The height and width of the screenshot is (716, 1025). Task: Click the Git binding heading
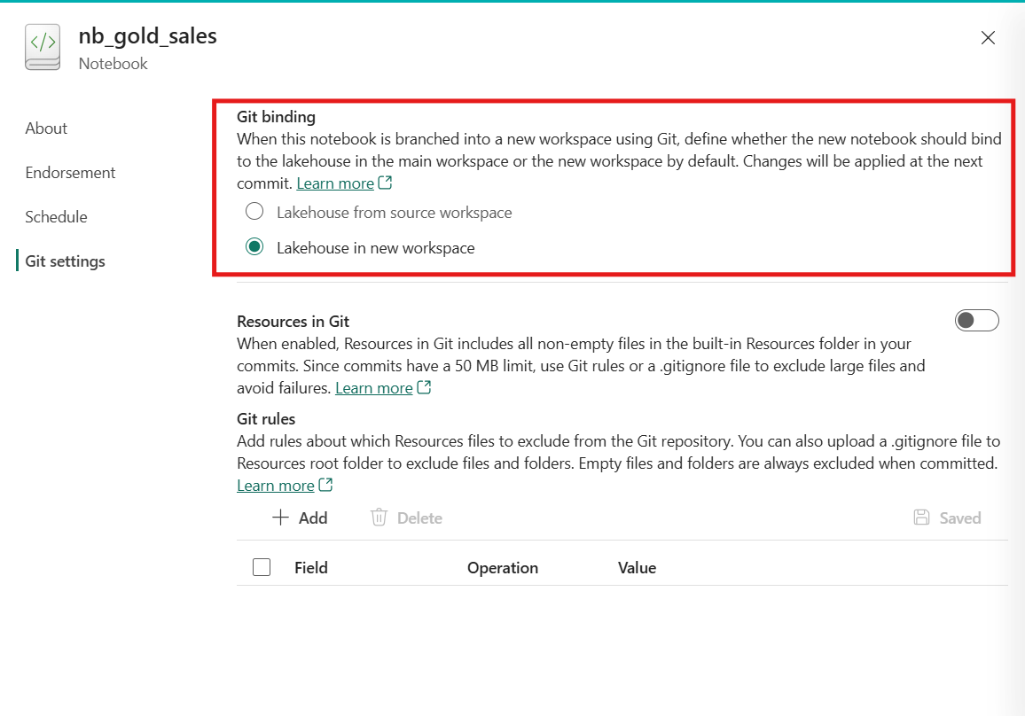(276, 117)
